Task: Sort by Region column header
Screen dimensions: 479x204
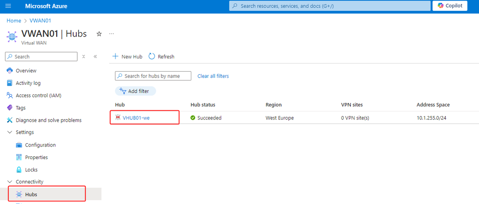Action: 273,105
